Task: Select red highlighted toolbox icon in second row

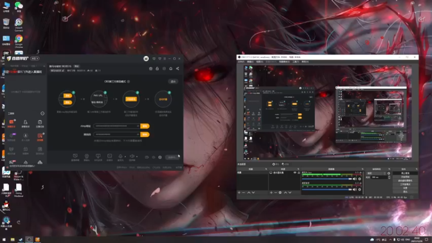Action: coord(40,136)
